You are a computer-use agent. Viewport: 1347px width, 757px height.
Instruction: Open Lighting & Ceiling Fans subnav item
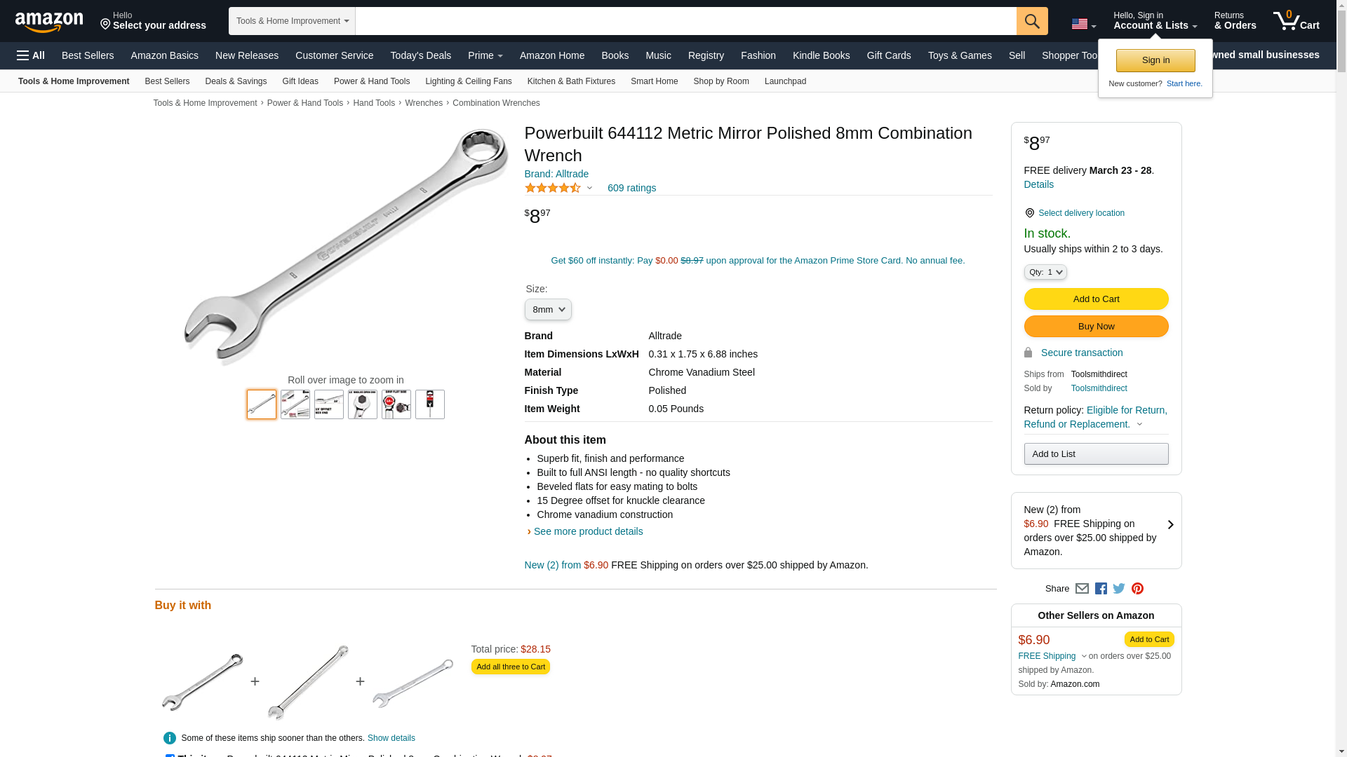click(468, 81)
